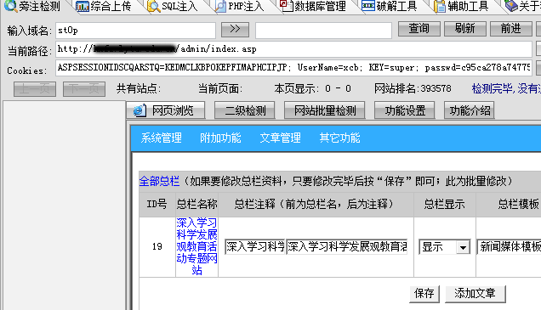Click the empty field next to >> button
Viewport: 541px width, 310px height.
[x=323, y=31]
